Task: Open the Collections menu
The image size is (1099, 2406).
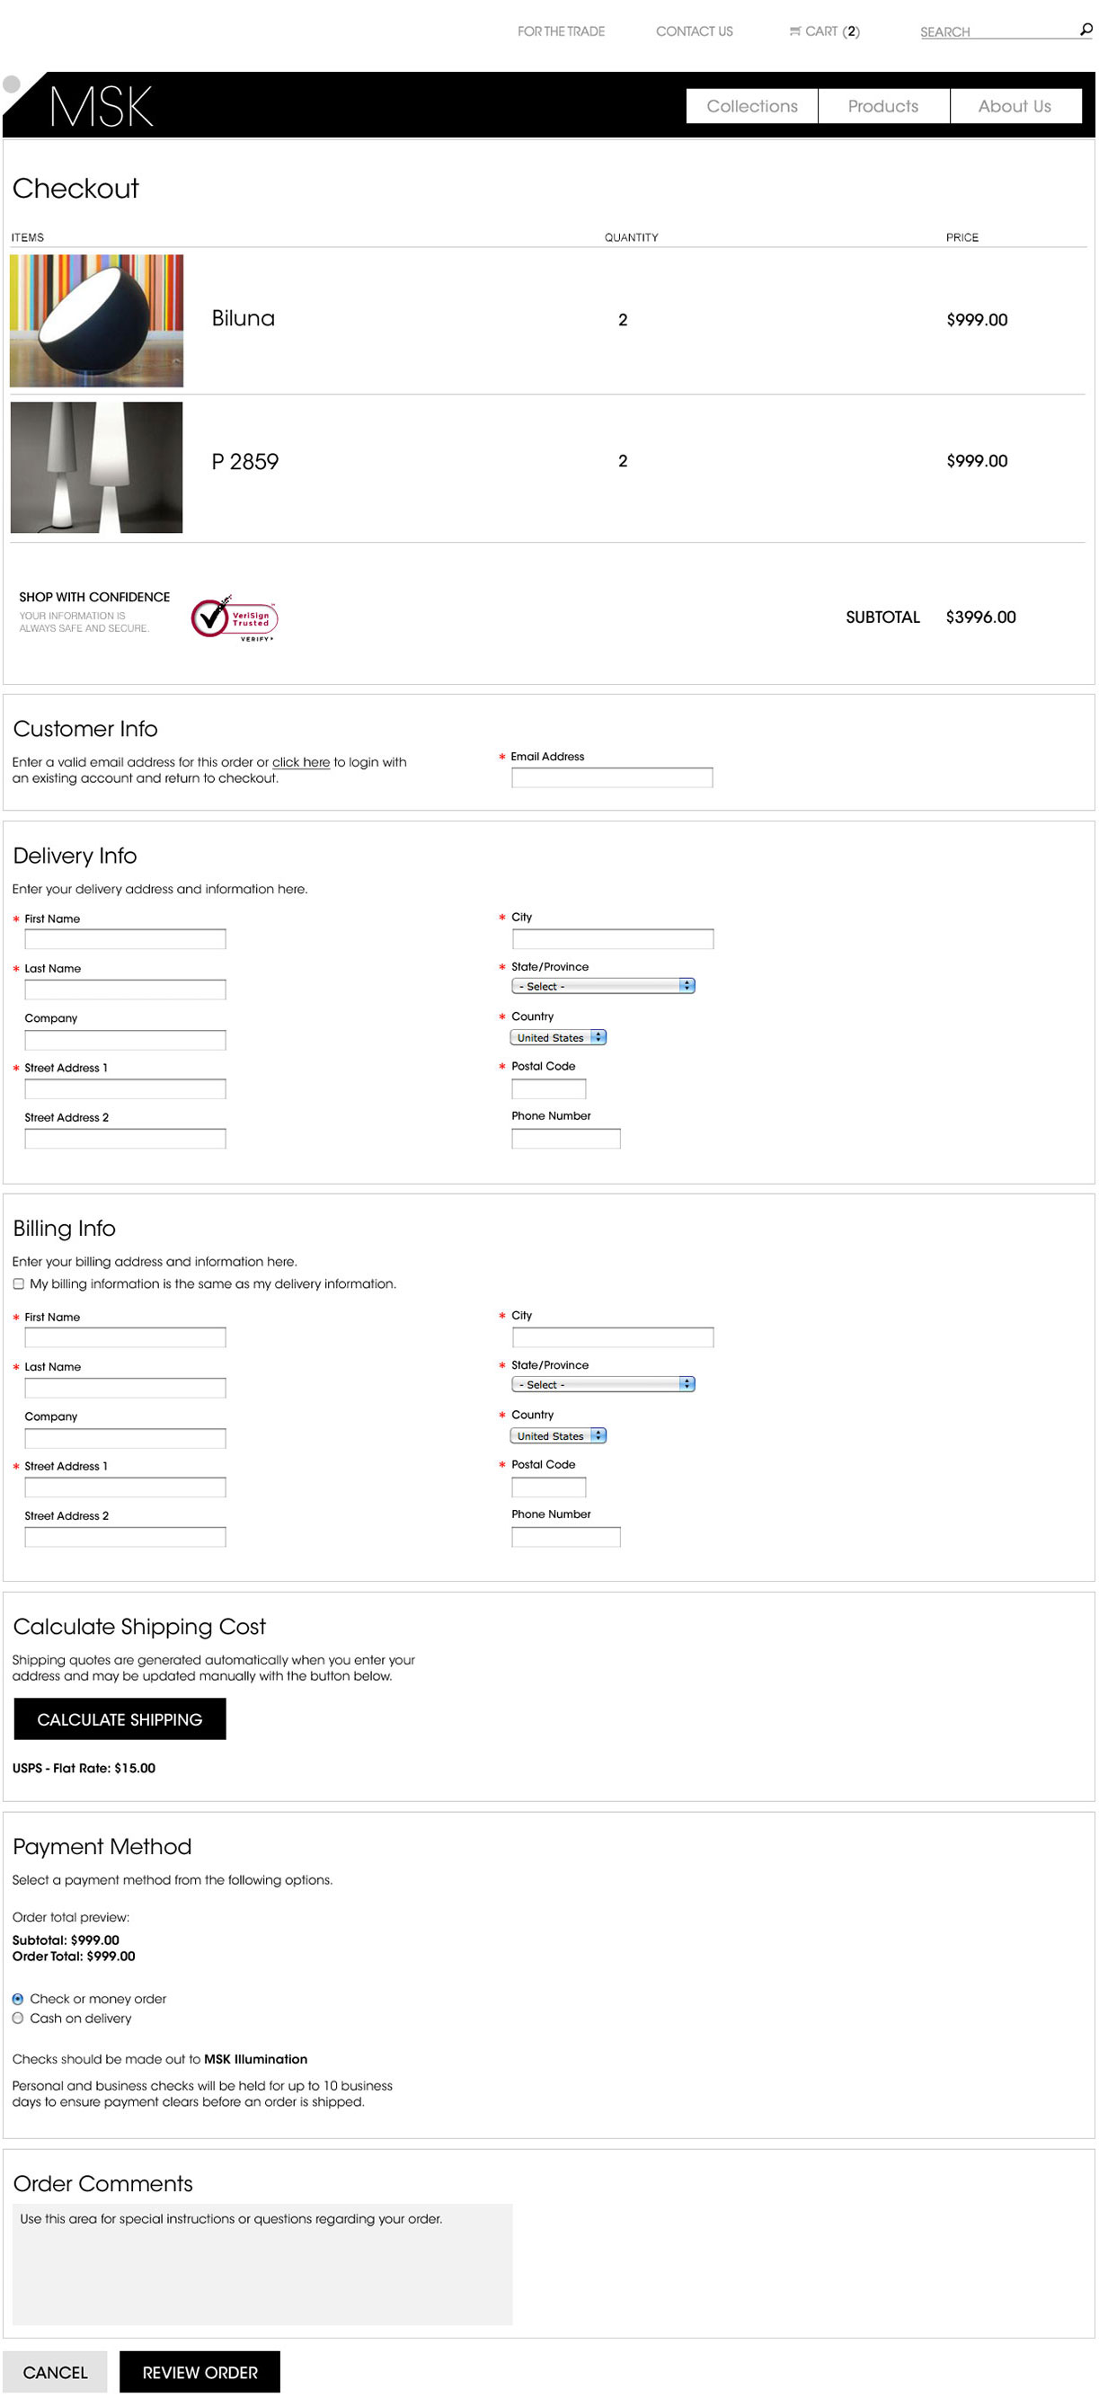Action: (x=751, y=106)
